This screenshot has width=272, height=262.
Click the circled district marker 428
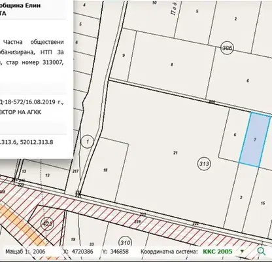tap(48, 223)
